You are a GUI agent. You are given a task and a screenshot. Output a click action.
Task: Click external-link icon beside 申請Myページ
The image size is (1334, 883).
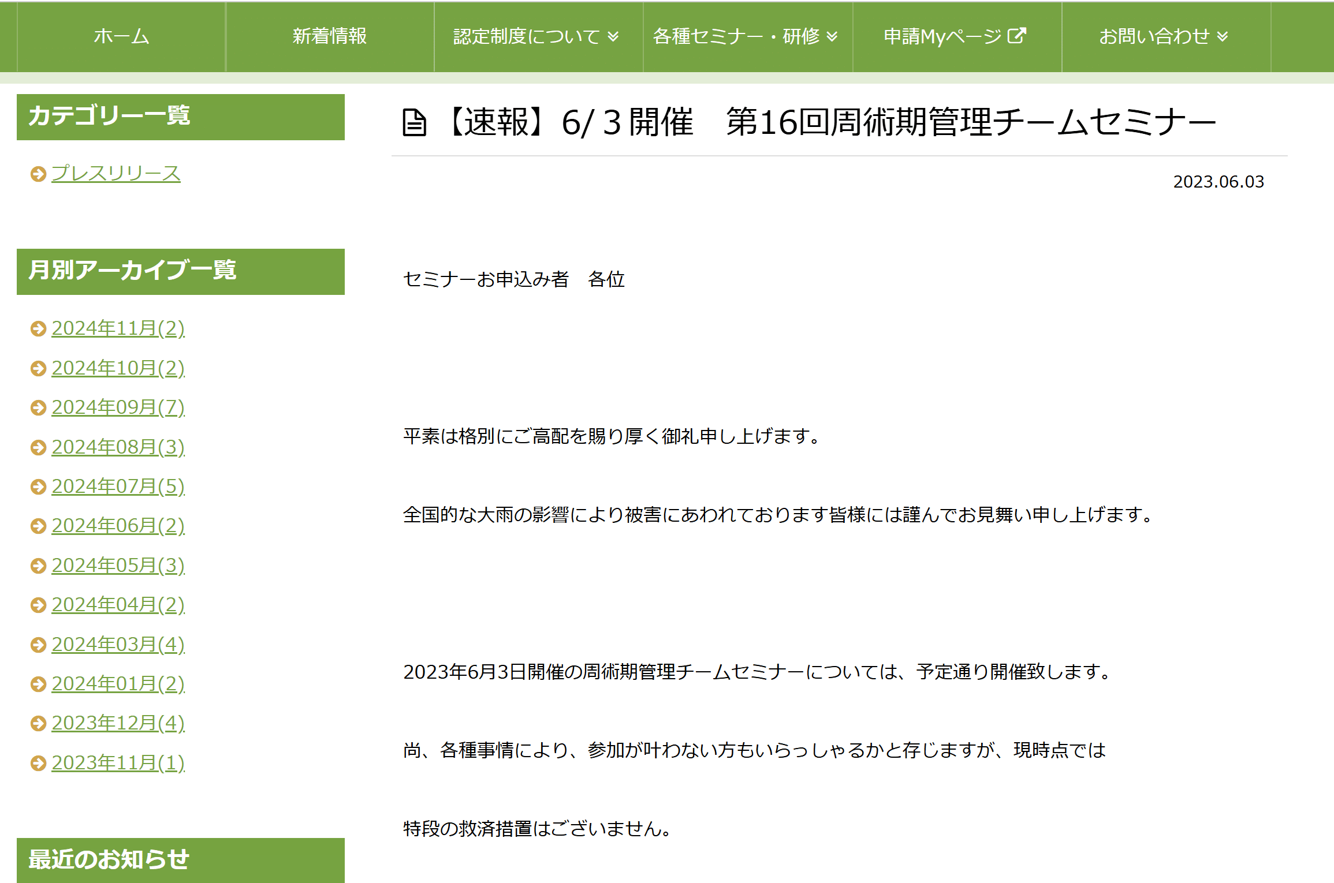coord(1016,36)
